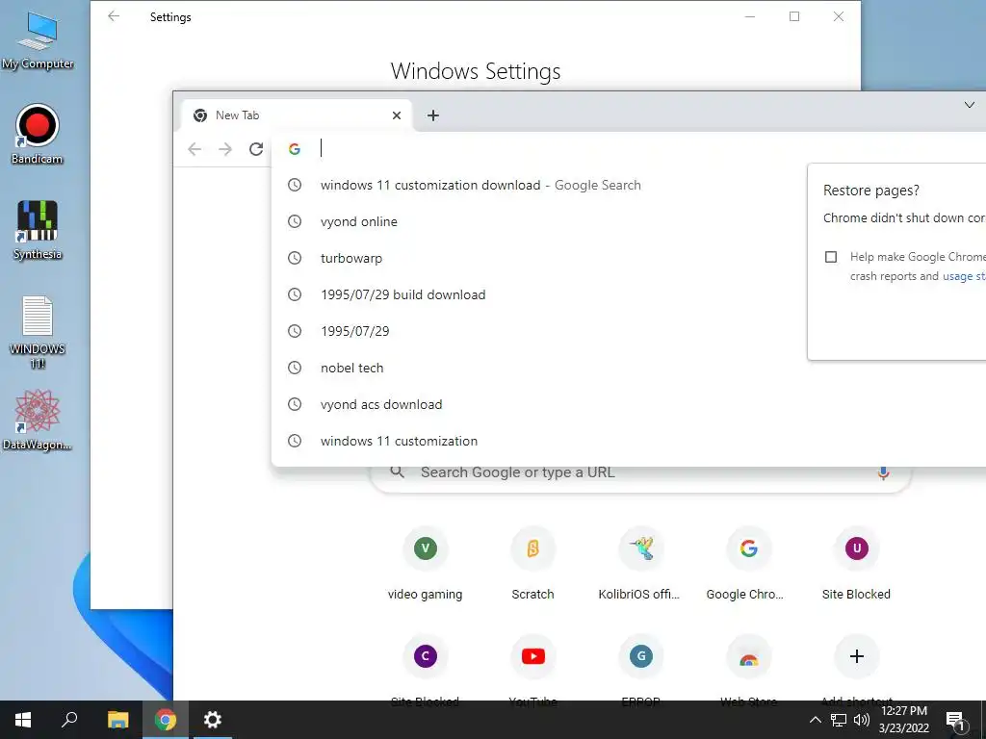Open the Windows Start menu
This screenshot has height=739, width=986.
(23, 720)
